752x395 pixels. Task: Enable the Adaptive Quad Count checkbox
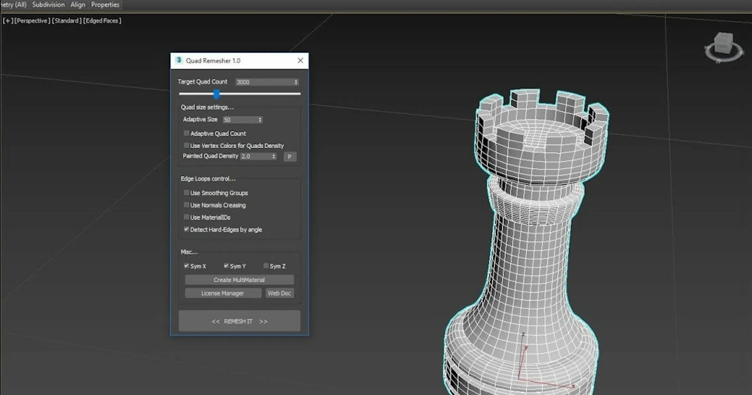click(186, 133)
